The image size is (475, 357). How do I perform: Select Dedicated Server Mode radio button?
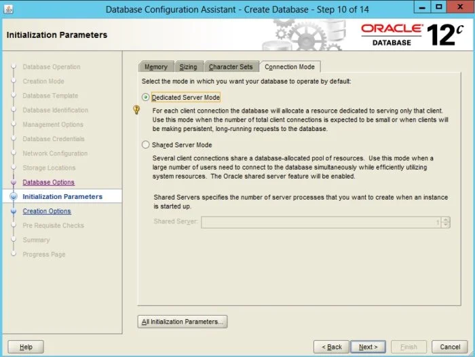146,97
